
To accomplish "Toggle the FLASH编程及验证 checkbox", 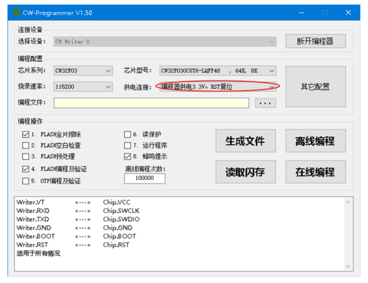I will (x=25, y=169).
